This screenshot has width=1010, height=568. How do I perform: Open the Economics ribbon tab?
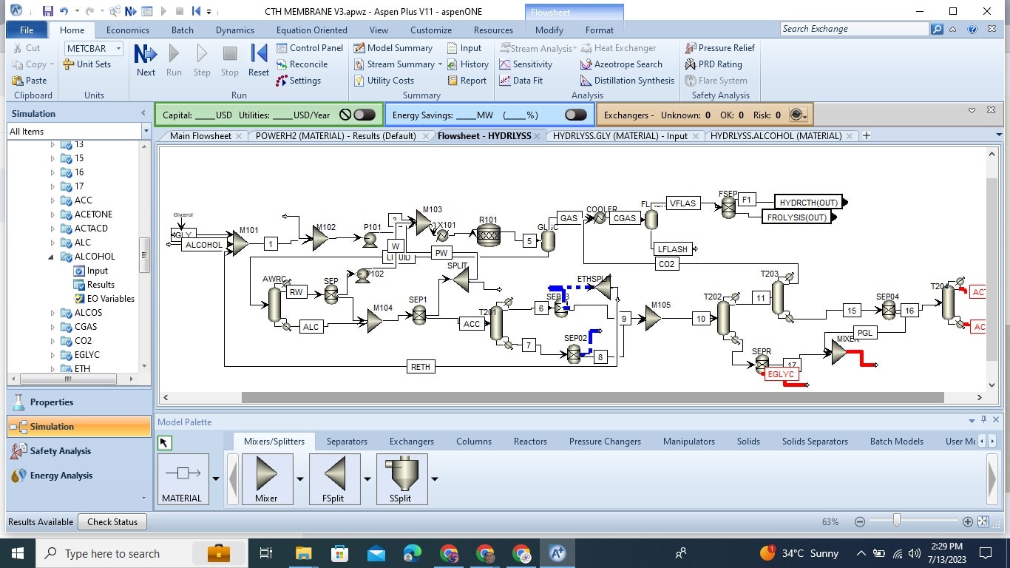(x=128, y=30)
